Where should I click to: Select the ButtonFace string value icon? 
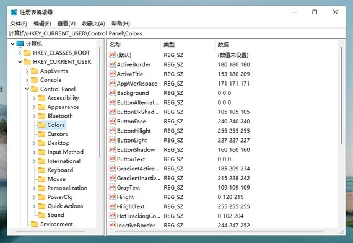point(112,121)
